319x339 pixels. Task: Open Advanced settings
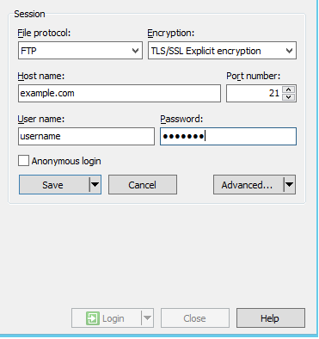(x=248, y=185)
